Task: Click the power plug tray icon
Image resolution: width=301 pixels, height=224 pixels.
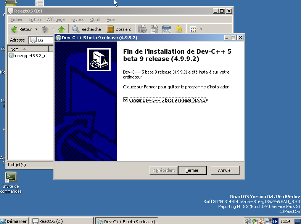Action: 261,221
